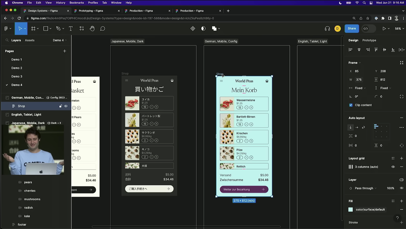Toggle visibility of the 3 columns layout grid
Screen dimensions: 406x229
coord(393,167)
